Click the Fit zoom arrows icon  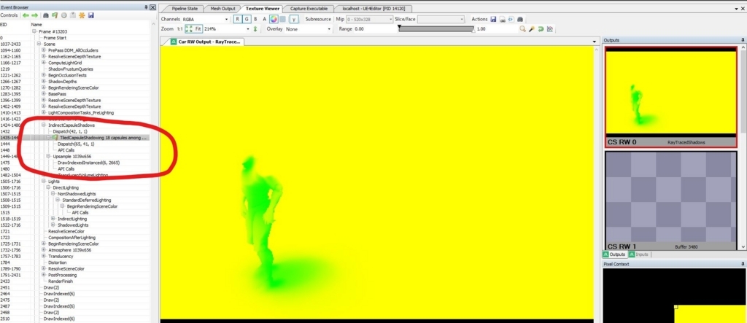[x=193, y=29]
